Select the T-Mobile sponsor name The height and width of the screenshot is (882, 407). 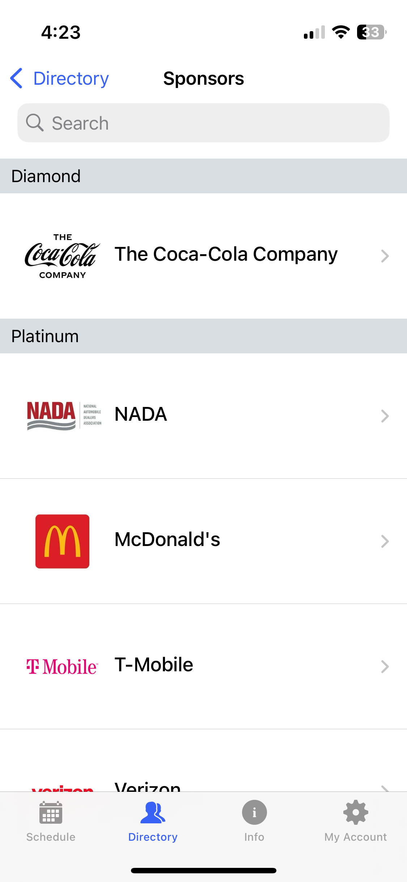pos(154,664)
